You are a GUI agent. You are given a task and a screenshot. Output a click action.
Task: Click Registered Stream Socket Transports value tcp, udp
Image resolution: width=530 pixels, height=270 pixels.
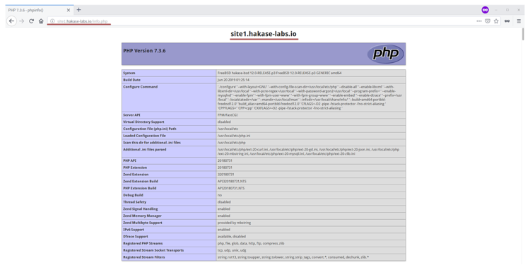click(x=232, y=250)
